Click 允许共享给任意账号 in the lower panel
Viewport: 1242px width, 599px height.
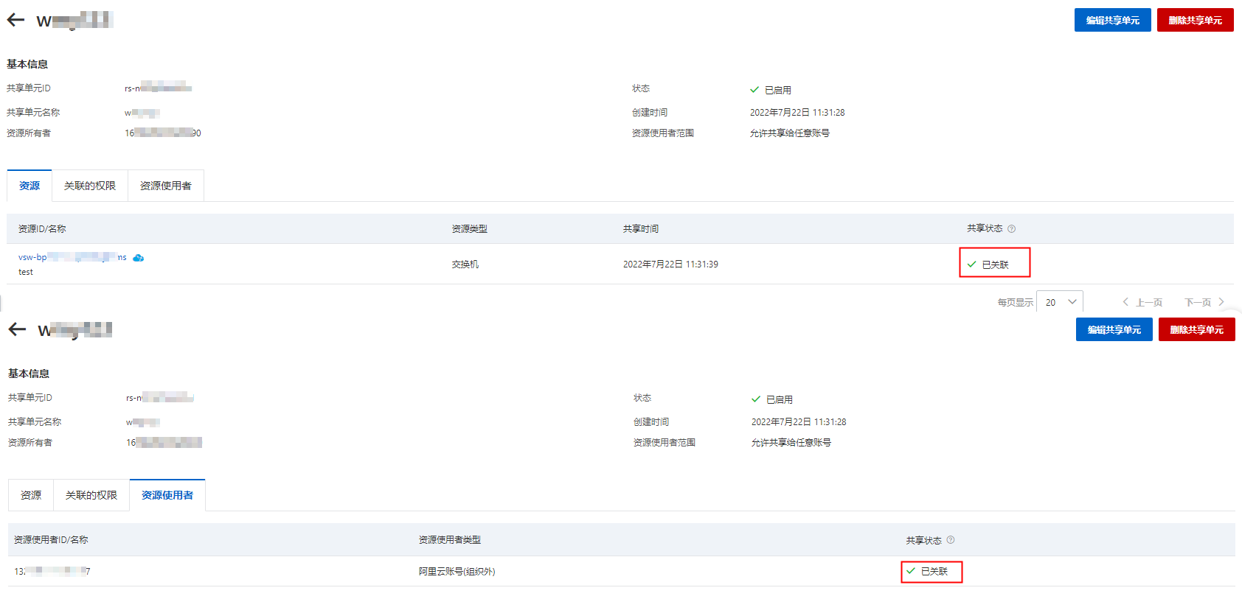pos(791,443)
